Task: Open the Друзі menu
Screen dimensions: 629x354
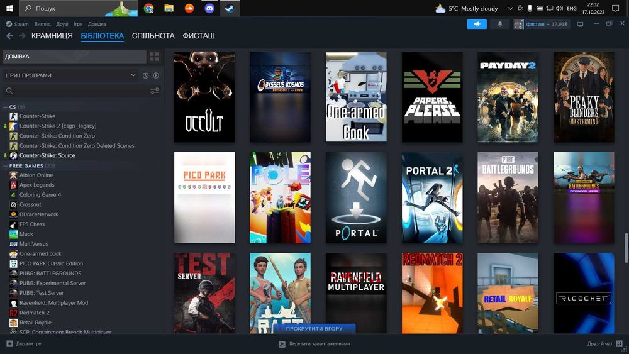Action: [x=62, y=24]
